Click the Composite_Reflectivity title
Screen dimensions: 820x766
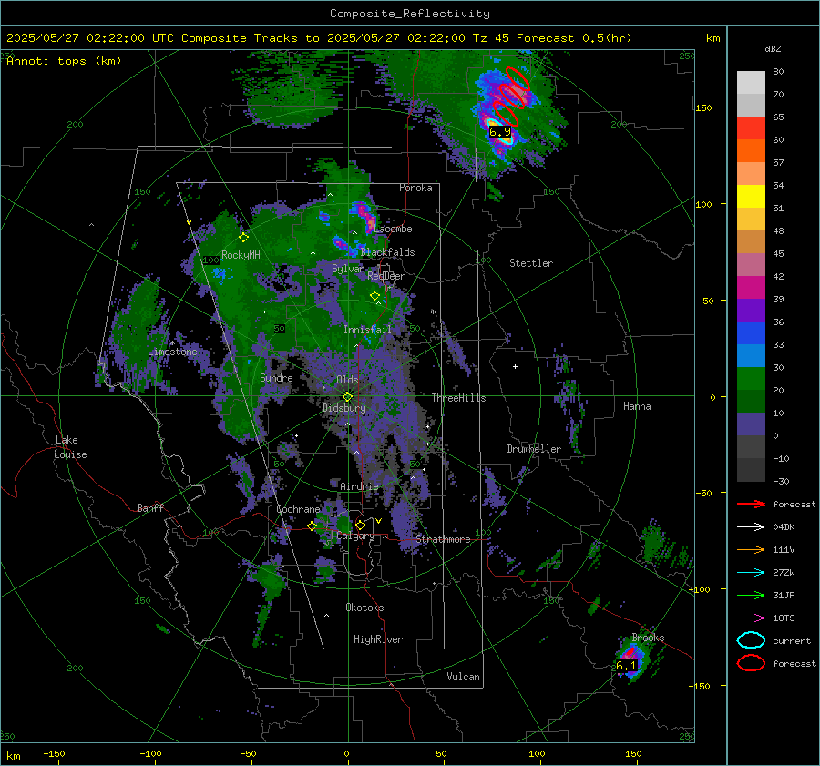(x=410, y=14)
